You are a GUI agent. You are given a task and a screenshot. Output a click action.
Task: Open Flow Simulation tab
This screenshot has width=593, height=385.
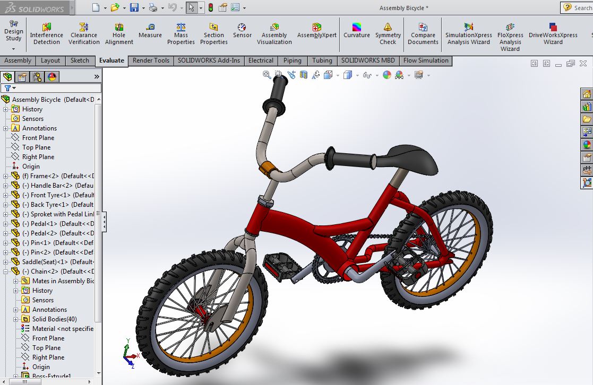pos(426,60)
